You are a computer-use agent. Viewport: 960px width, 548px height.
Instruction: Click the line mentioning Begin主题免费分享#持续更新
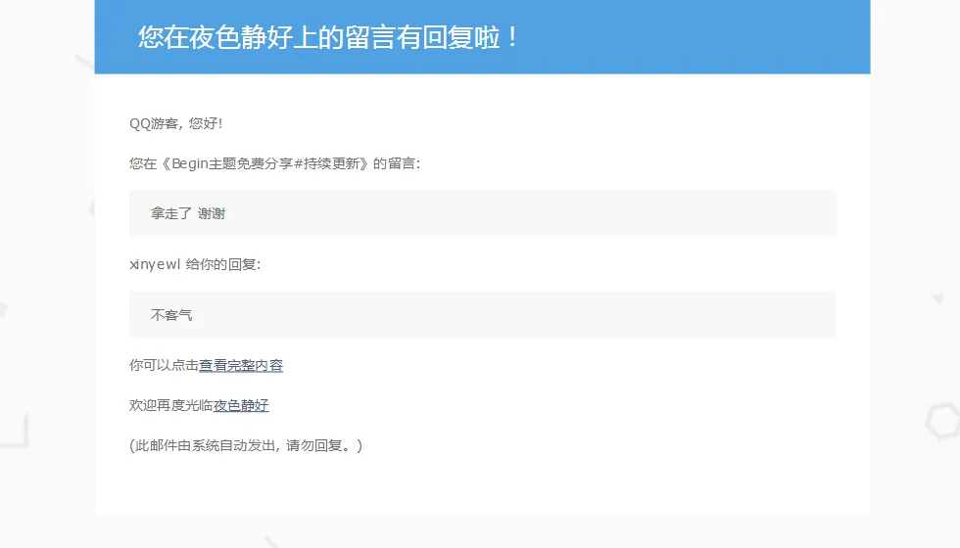[275, 164]
